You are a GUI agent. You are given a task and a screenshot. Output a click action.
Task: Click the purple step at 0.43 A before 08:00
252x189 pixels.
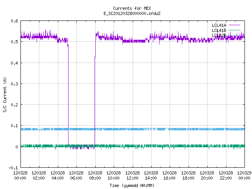point(95,57)
